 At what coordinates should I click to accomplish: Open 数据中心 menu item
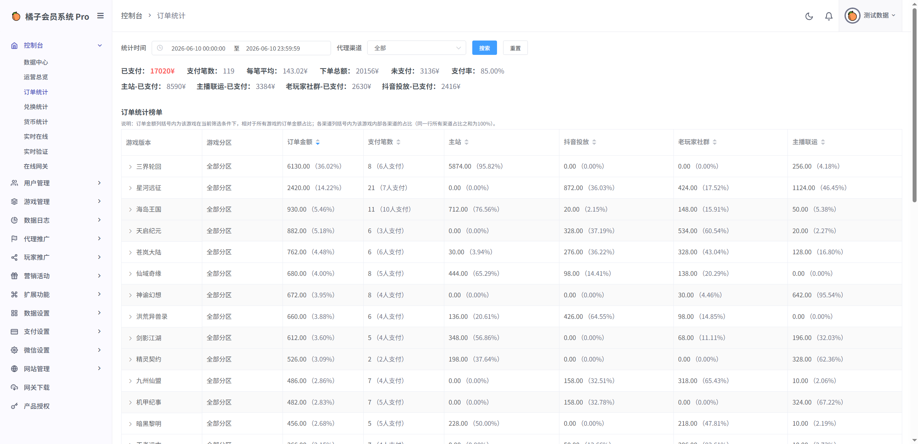point(36,62)
